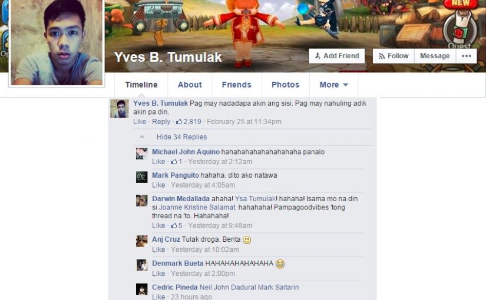The image size is (486, 300).
Task: Open Yves B. Tumulak's large profile picture
Action: click(x=57, y=42)
